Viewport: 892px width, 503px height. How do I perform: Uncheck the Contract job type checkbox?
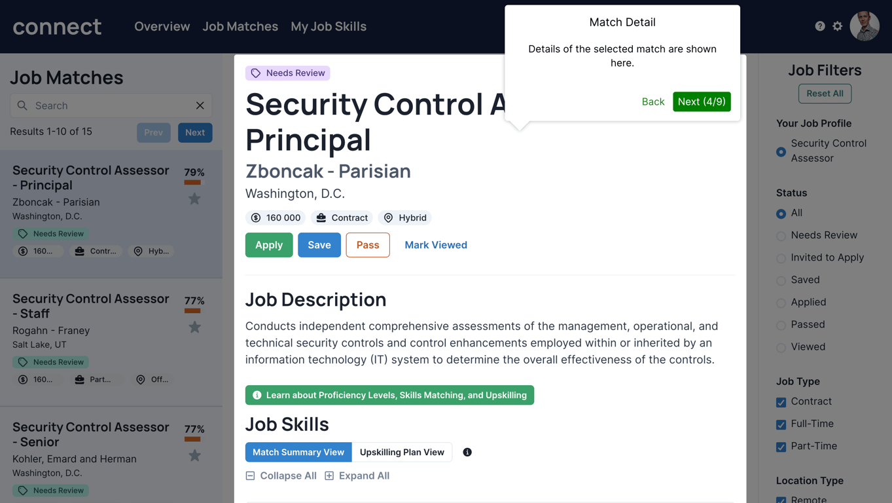click(781, 402)
